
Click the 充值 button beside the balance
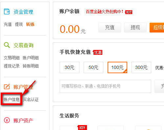(x=110, y=28)
